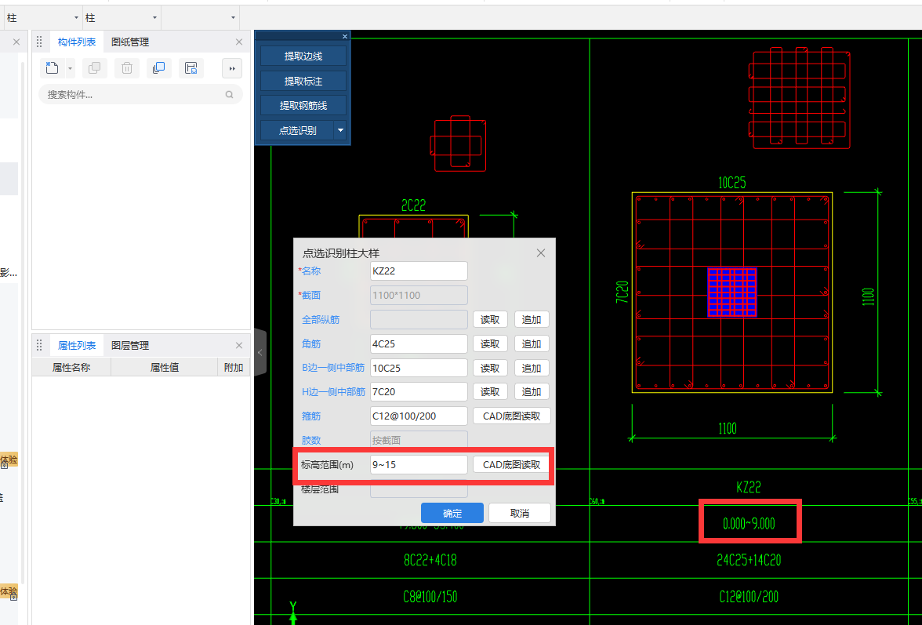This screenshot has width=922, height=625.
Task: Edit the B边一侧中部筋 field 10C25
Action: tap(419, 368)
